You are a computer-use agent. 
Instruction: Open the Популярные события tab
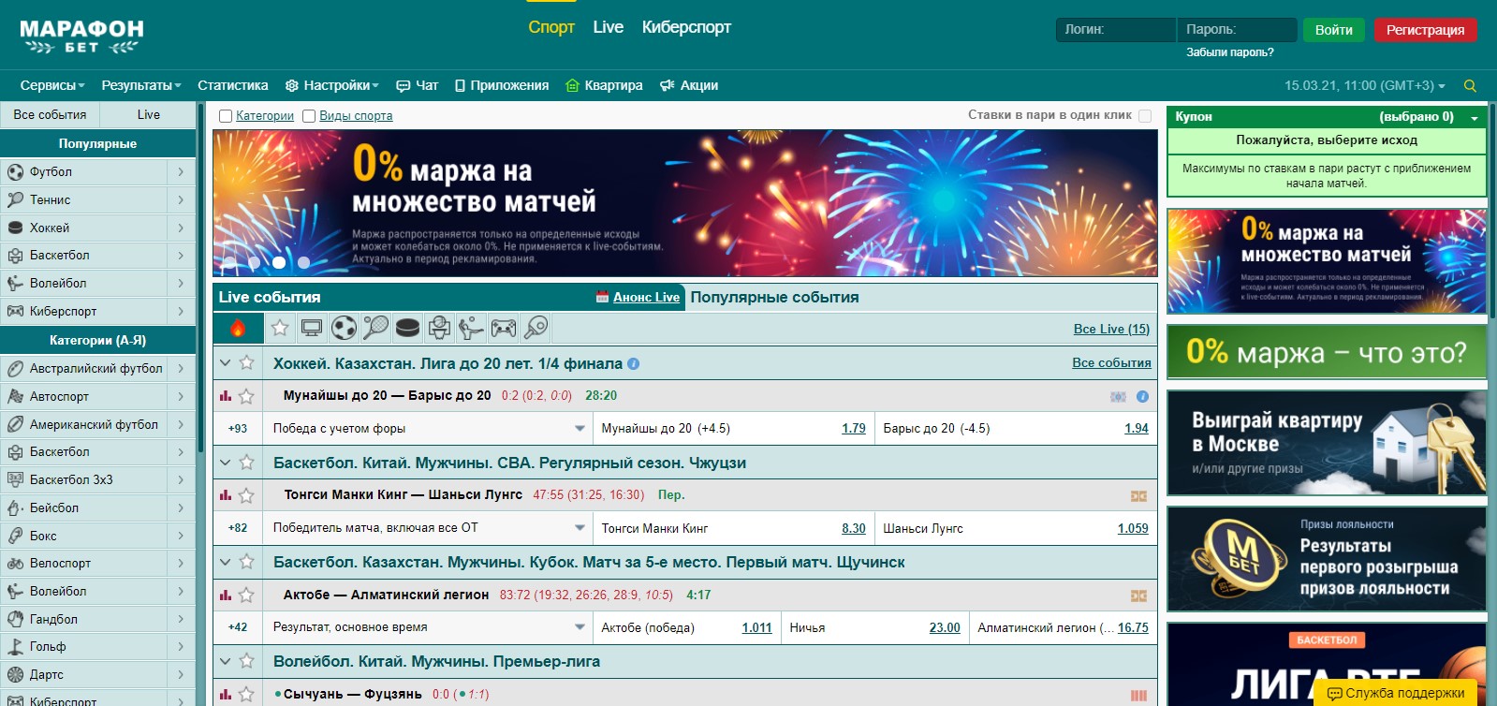[x=774, y=297]
